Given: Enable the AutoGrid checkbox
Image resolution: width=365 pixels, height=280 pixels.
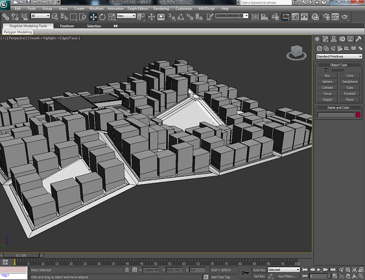Looking at the screenshot, I should [327, 69].
